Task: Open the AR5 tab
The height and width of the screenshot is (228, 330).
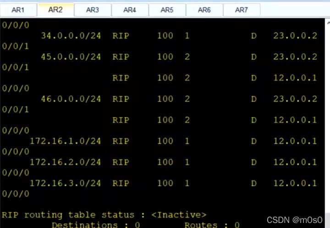Action: coord(167,10)
